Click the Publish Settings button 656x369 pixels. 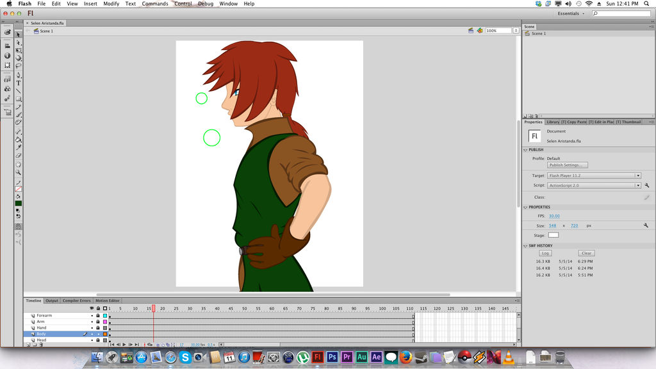[568, 165]
